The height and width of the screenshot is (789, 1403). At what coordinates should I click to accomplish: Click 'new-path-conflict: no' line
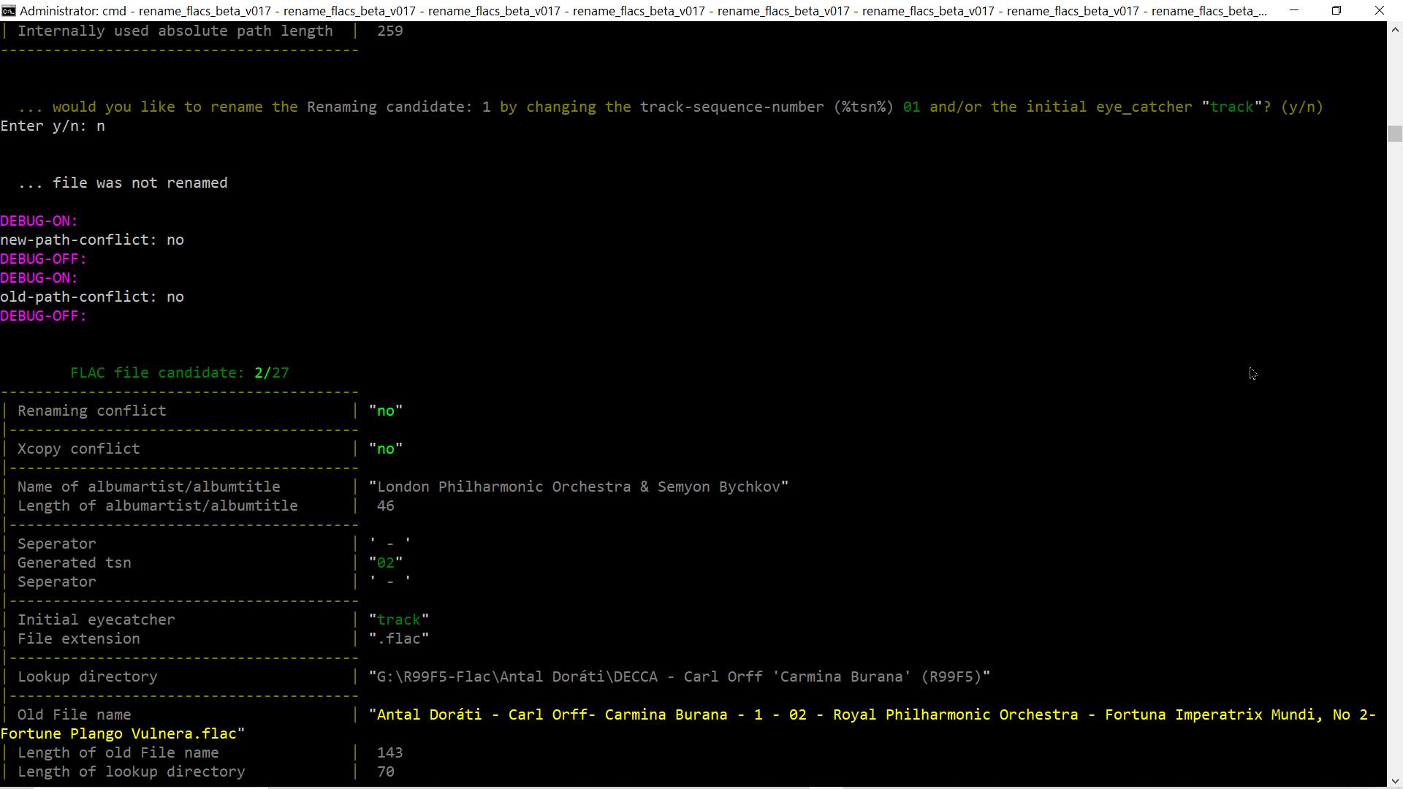92,240
